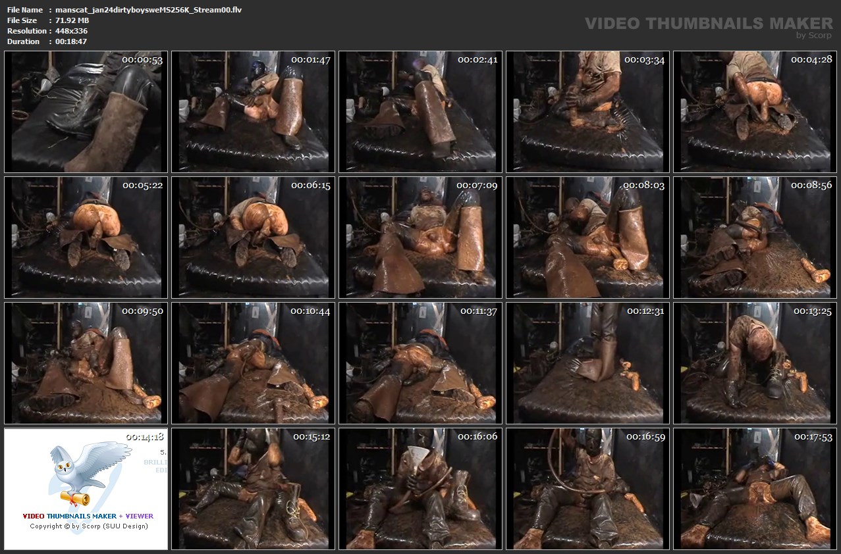Click the File Size value 71.92 MB
Image resolution: width=841 pixels, height=554 pixels.
tap(72, 20)
